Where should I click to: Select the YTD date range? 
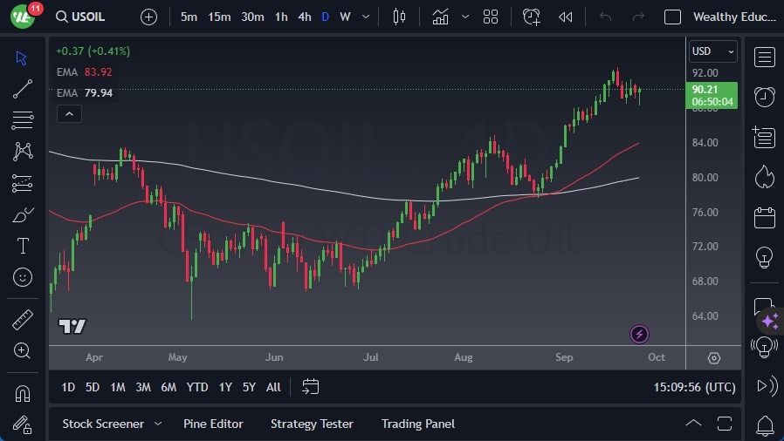tap(197, 387)
